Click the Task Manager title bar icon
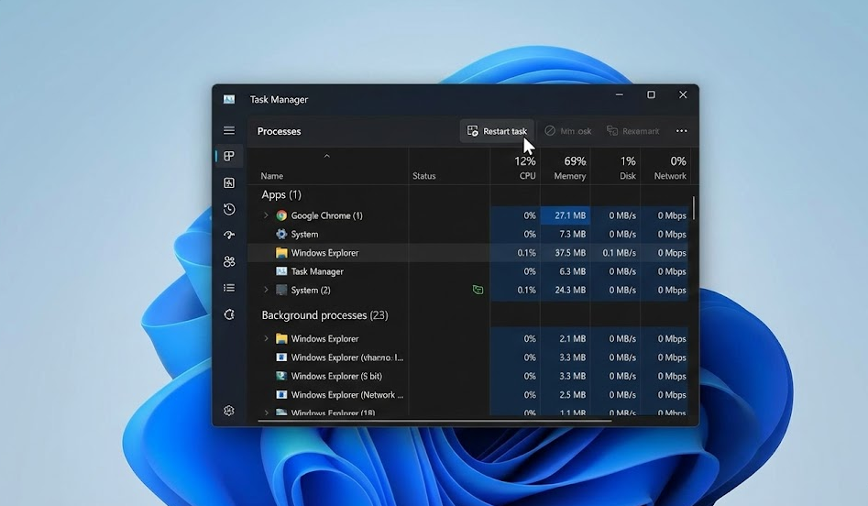Image resolution: width=868 pixels, height=506 pixels. click(228, 99)
